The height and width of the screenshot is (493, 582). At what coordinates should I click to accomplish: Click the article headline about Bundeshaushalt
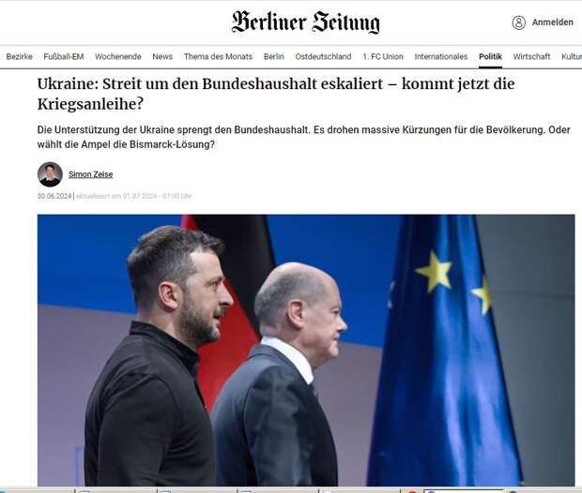click(x=276, y=94)
